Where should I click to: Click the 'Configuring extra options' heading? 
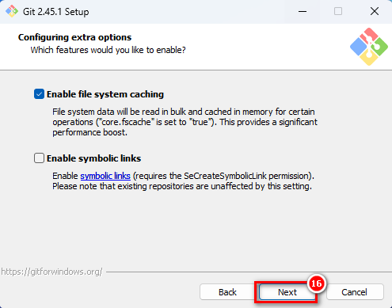point(74,37)
